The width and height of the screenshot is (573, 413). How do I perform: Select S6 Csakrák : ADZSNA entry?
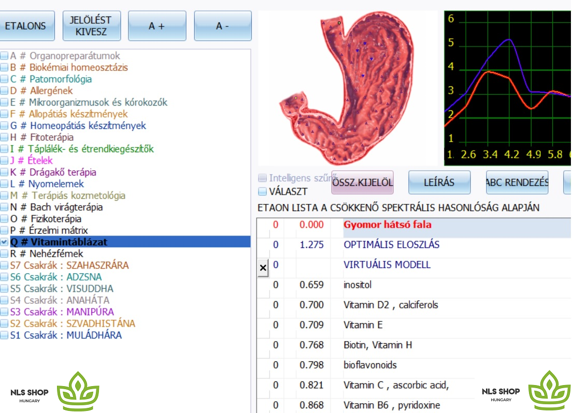pyautogui.click(x=56, y=277)
